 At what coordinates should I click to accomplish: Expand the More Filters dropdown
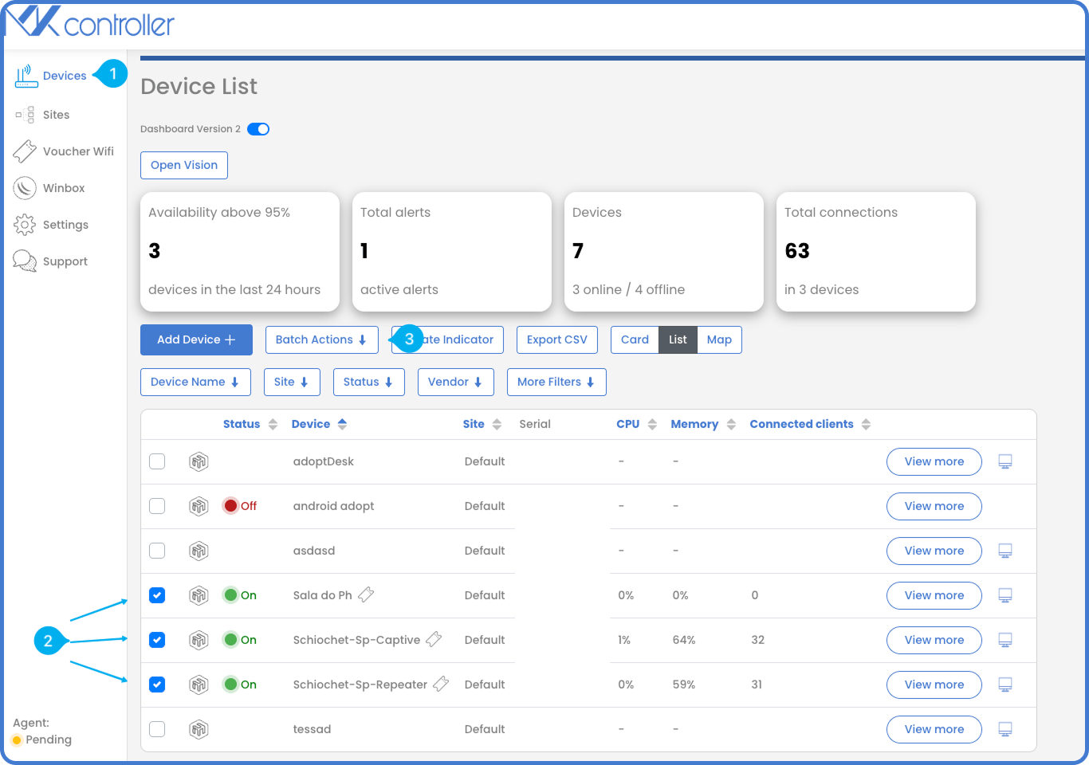(x=556, y=382)
